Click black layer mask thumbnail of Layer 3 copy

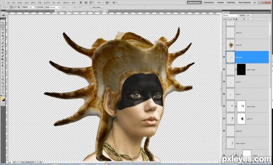(x=241, y=70)
